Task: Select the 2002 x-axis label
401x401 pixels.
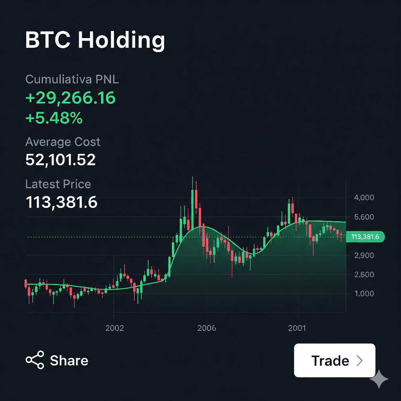Action: coord(115,328)
